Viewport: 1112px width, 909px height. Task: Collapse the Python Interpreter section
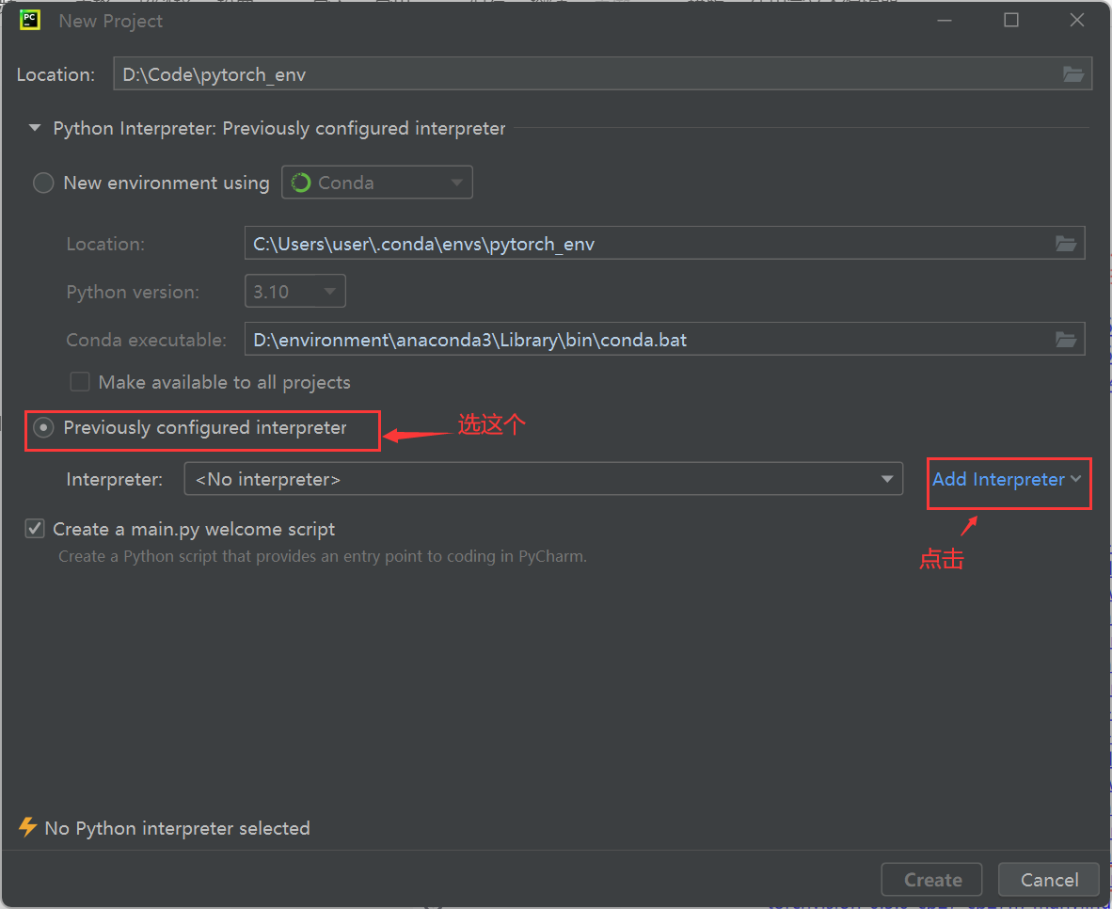click(34, 128)
